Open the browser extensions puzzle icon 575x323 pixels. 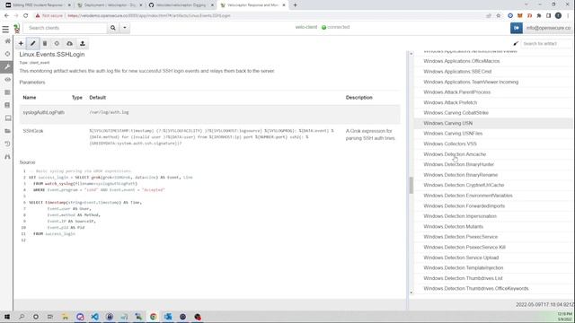tap(539, 16)
